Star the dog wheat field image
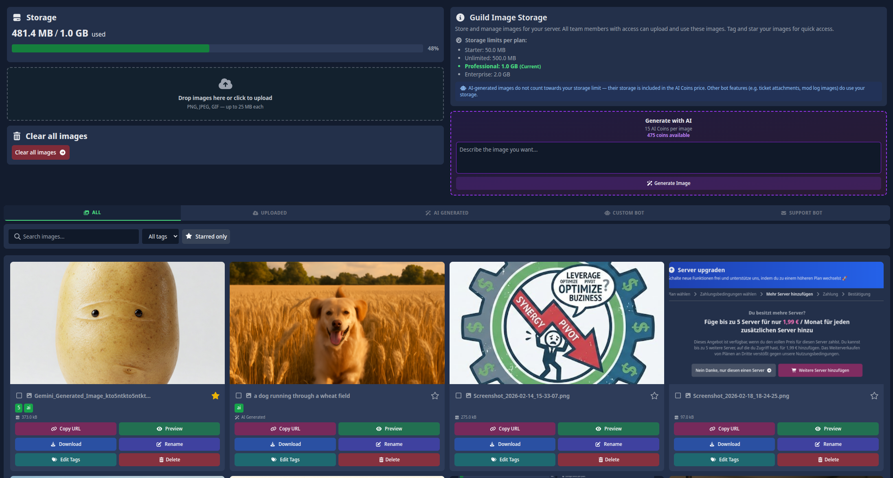 pyautogui.click(x=435, y=395)
